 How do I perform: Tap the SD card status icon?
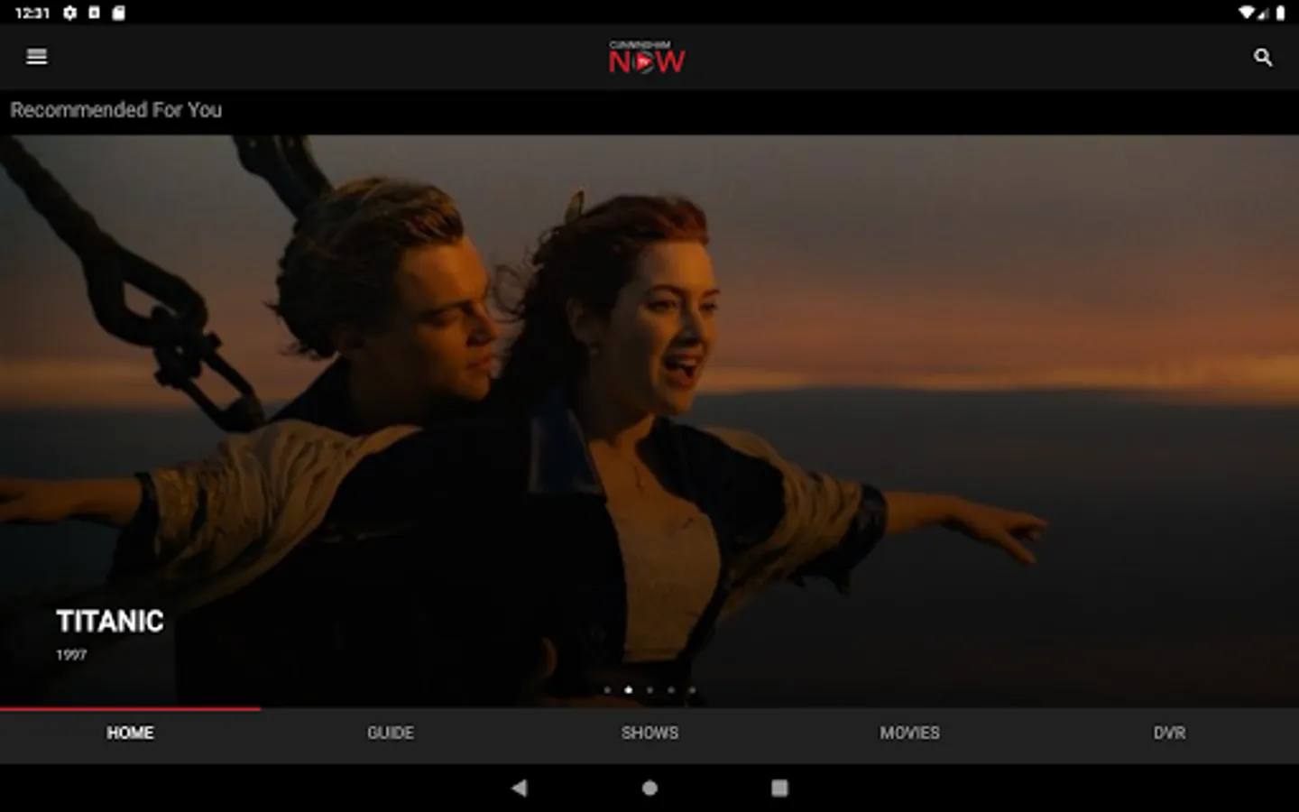pyautogui.click(x=118, y=13)
